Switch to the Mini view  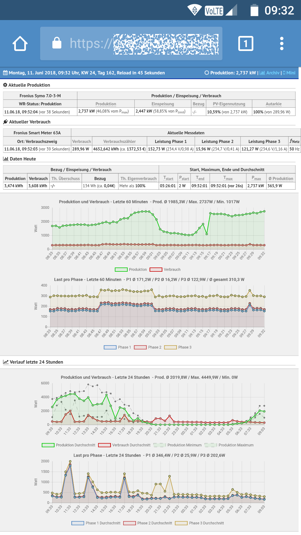[x=289, y=73]
